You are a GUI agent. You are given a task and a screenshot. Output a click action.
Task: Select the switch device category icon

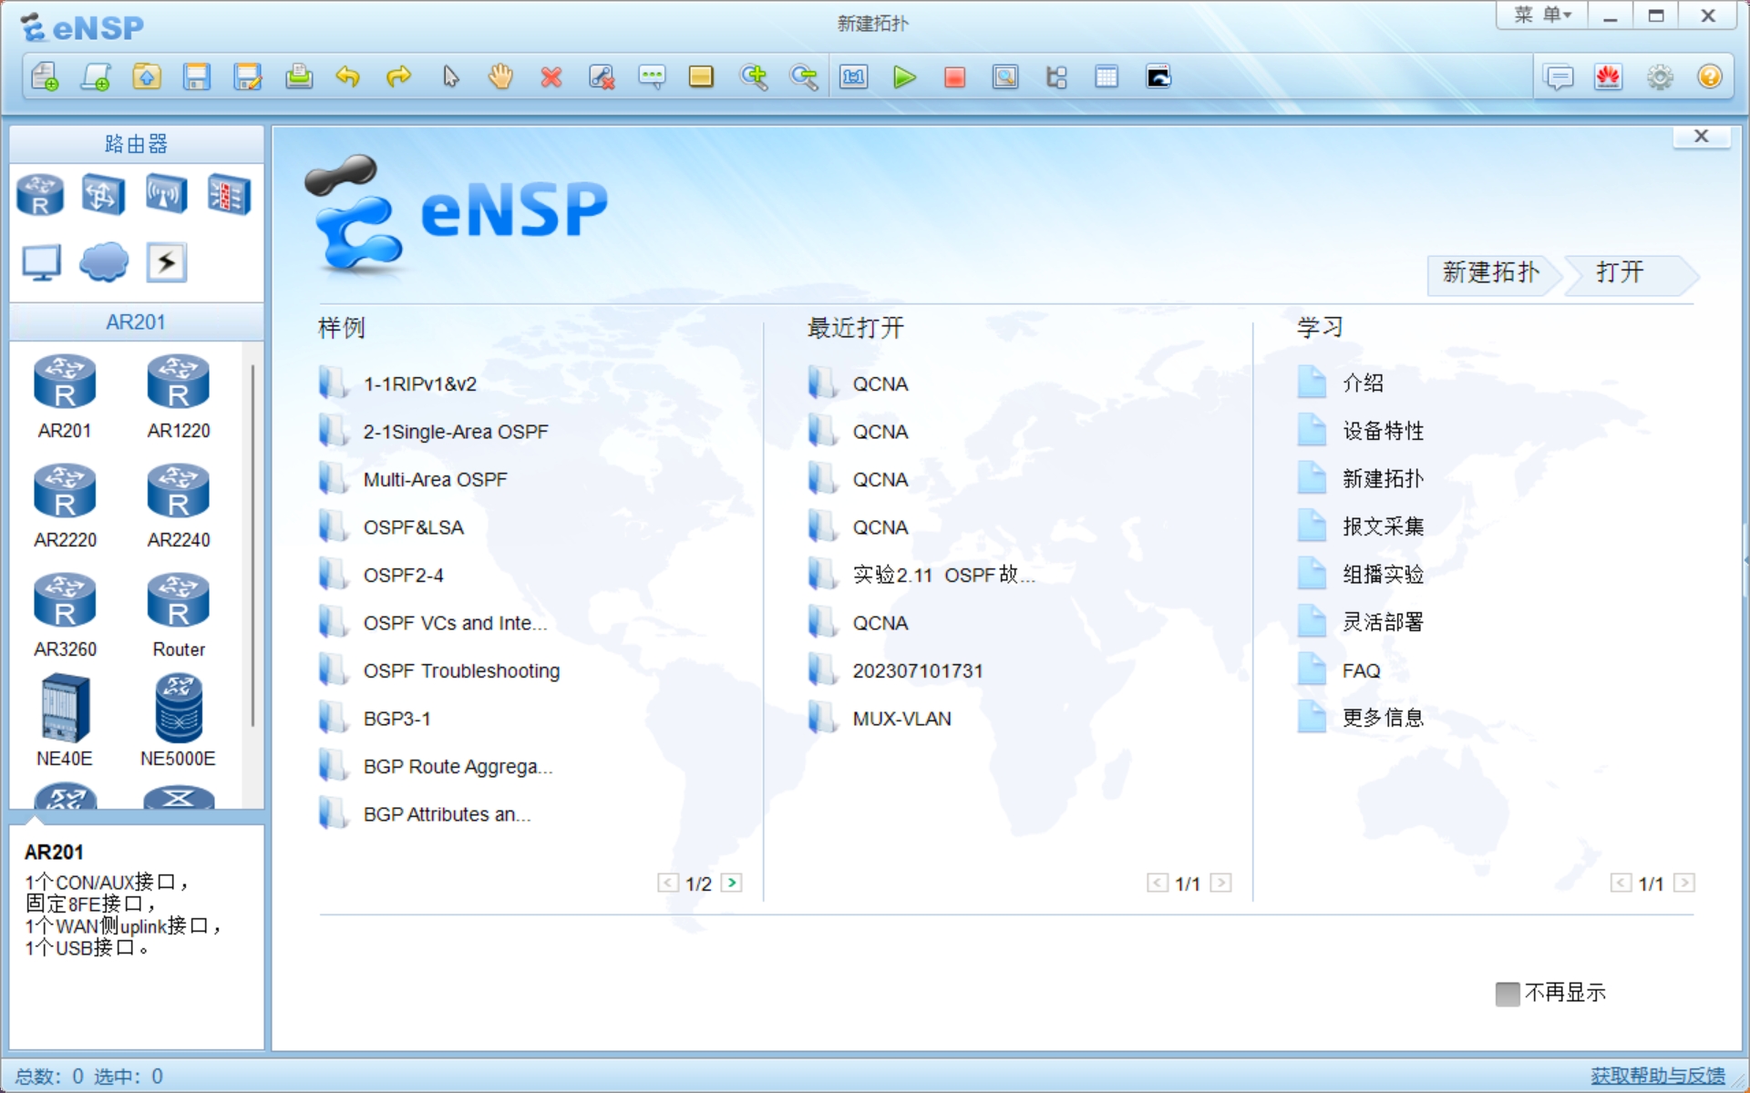[x=103, y=195]
